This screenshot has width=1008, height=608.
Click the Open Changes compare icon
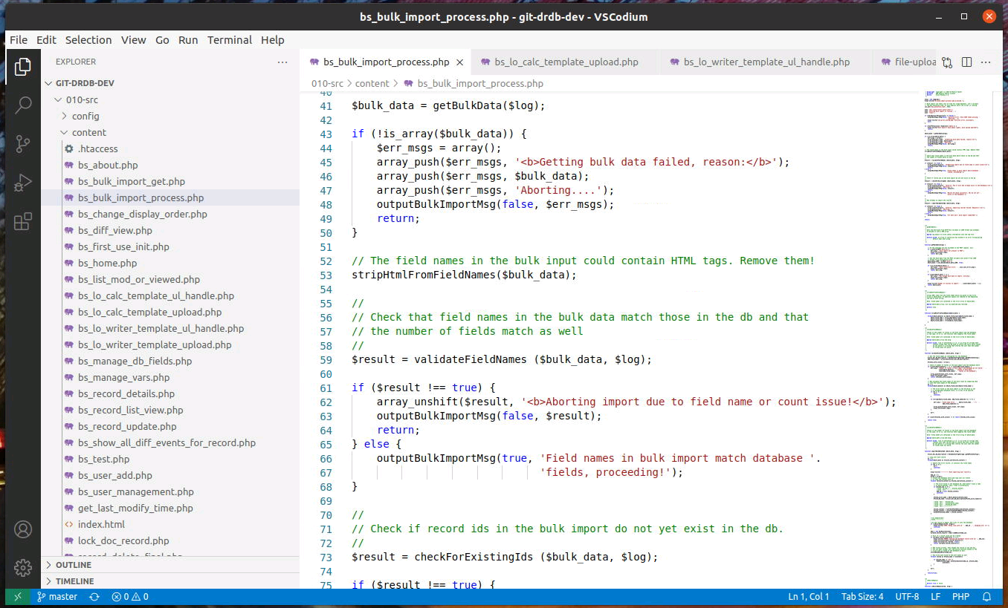[x=947, y=62]
